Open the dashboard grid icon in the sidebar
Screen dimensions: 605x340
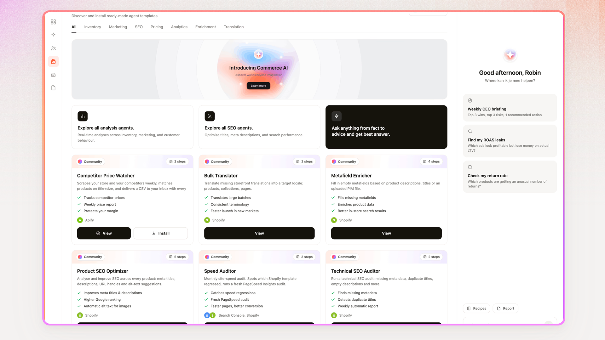click(53, 22)
